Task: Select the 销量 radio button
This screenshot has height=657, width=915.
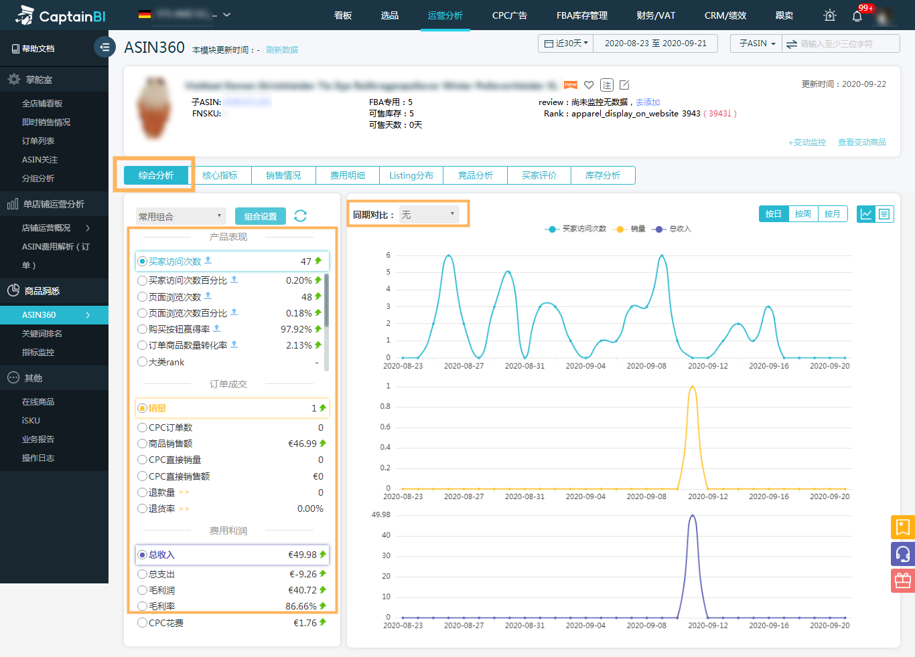Action: [x=142, y=408]
